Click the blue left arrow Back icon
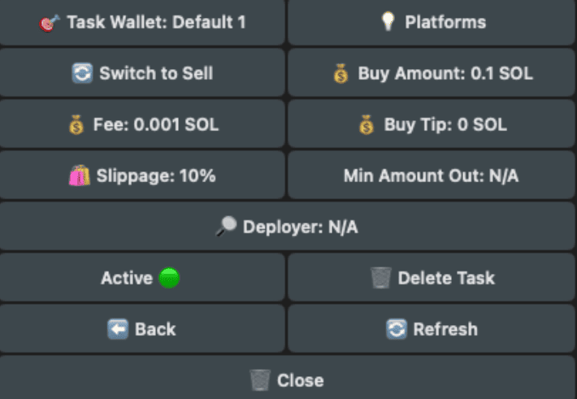 118,328
